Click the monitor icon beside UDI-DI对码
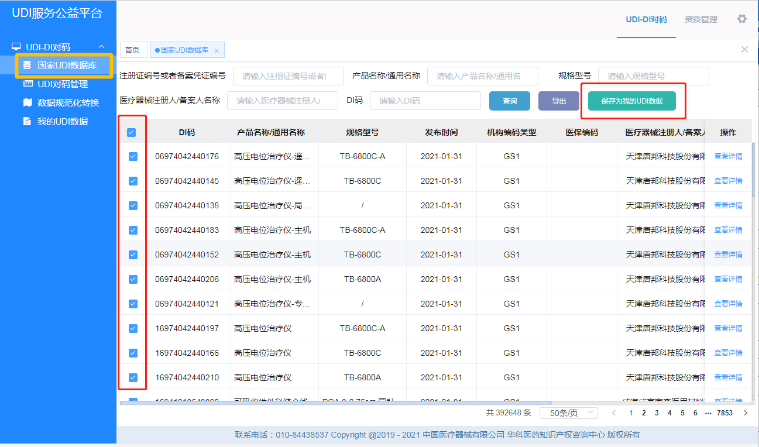Screen dimensions: 759x447 tap(16, 47)
